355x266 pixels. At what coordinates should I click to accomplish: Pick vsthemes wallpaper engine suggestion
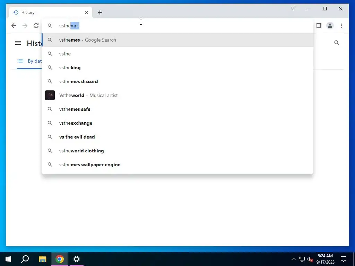point(177,165)
